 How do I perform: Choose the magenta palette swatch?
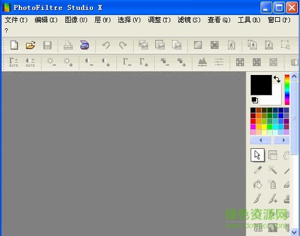point(253,127)
